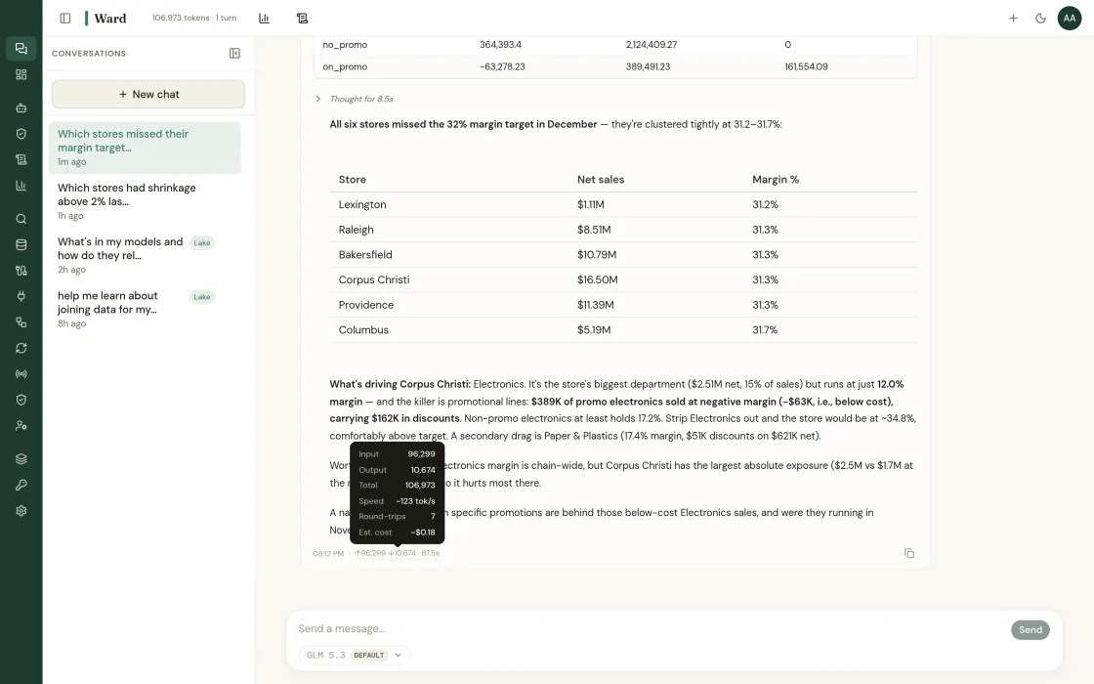This screenshot has width=1094, height=684.
Task: Open the AA user avatar menu
Action: [1069, 19]
